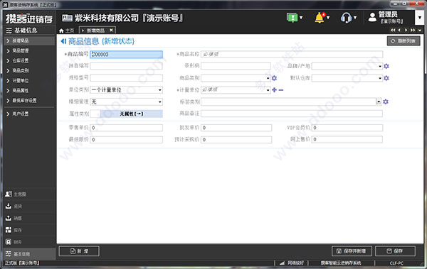427x269 pixels.
Task: Click the gear icon beside 品牌/产地
Action: (386, 66)
